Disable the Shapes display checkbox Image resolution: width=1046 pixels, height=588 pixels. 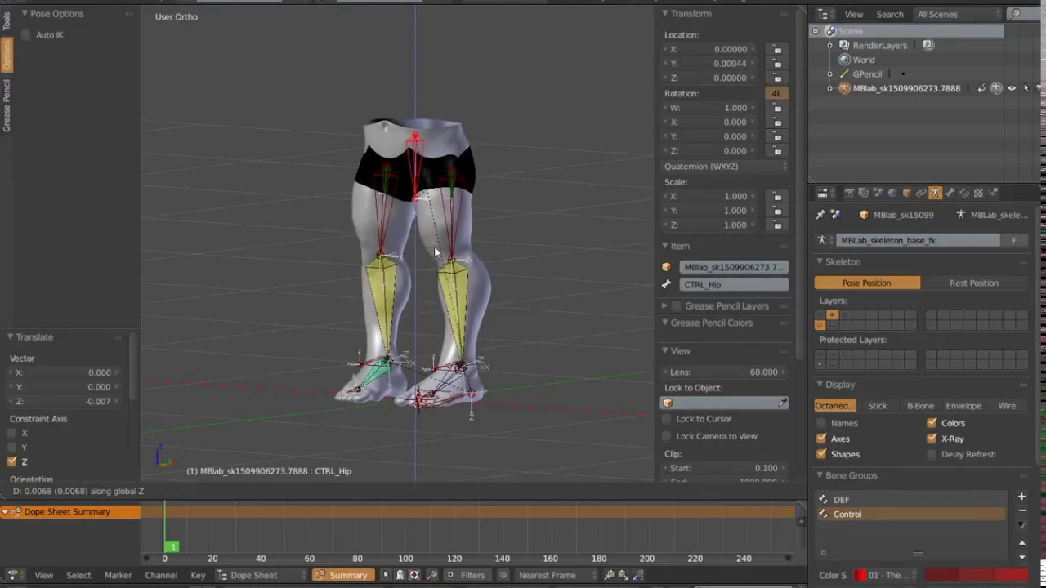pyautogui.click(x=821, y=454)
